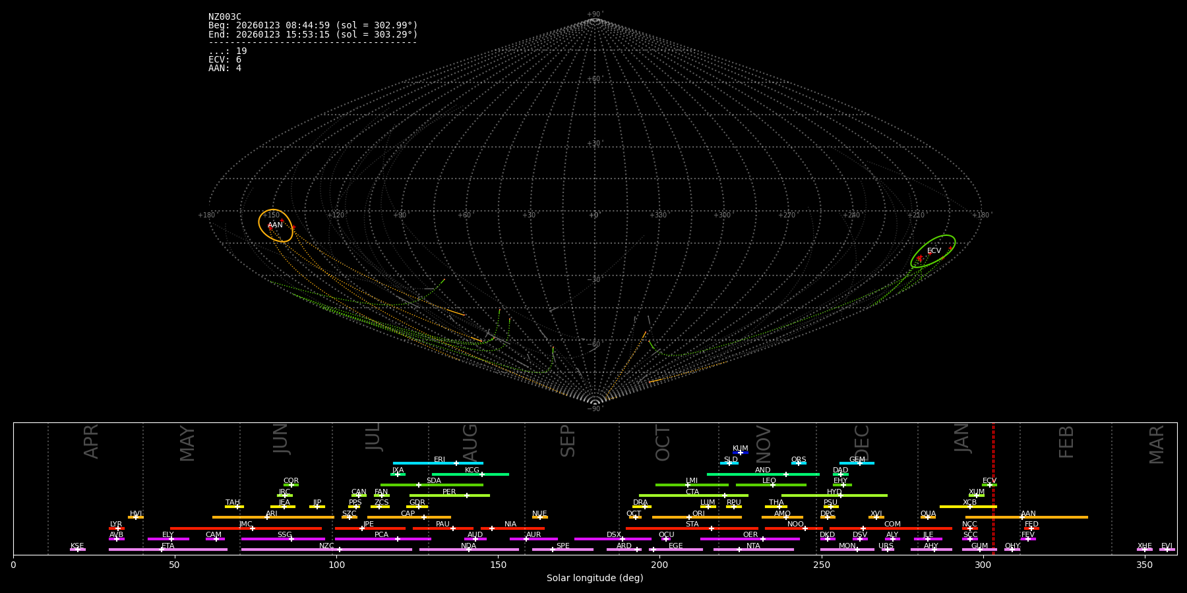Click the JMC shower label
1187x593 pixels.
coord(245,524)
